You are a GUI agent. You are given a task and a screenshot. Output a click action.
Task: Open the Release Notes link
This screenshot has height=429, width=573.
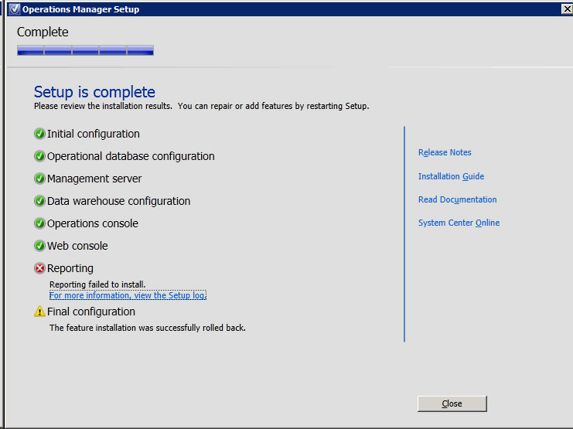[x=445, y=152]
